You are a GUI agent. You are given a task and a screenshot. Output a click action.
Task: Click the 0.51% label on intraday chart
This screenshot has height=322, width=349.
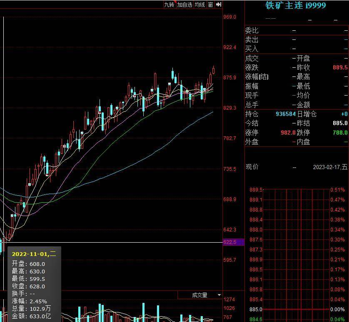tap(337, 189)
